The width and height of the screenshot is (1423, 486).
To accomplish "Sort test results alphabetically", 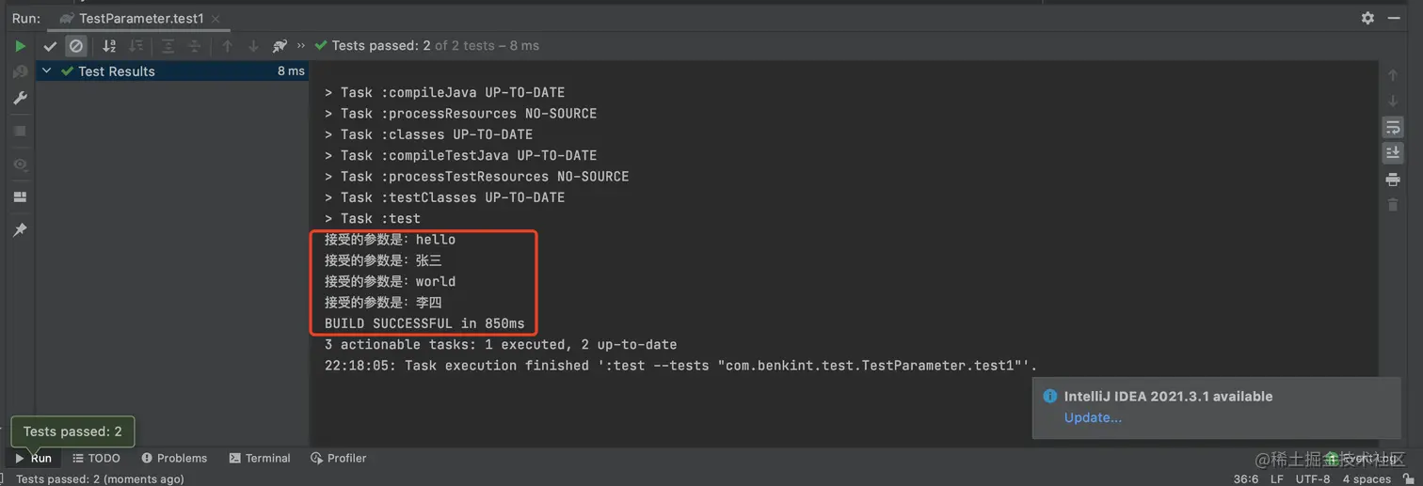I will coord(109,46).
